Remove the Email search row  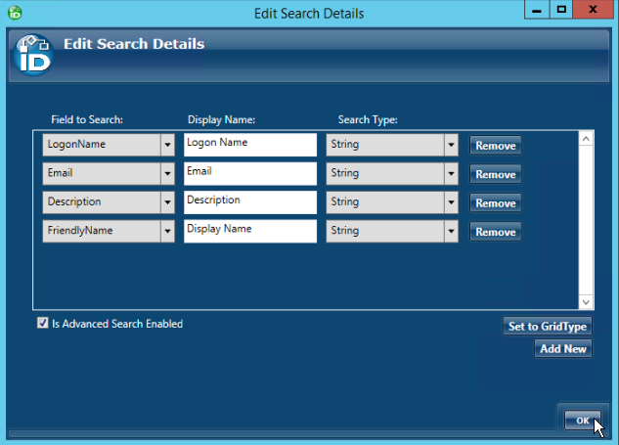(496, 174)
